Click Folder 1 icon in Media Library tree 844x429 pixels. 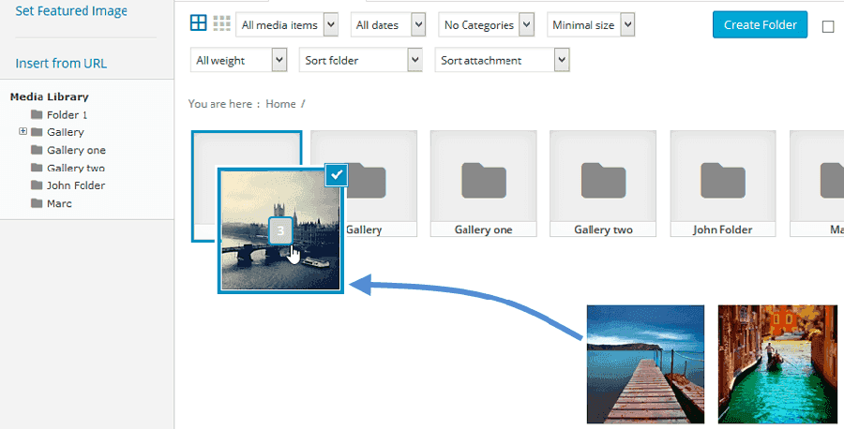coord(38,115)
